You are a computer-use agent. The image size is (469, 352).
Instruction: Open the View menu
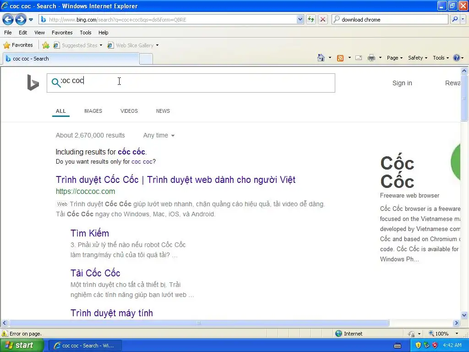pos(39,33)
